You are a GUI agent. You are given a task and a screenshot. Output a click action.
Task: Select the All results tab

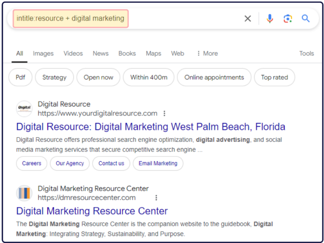coord(19,54)
